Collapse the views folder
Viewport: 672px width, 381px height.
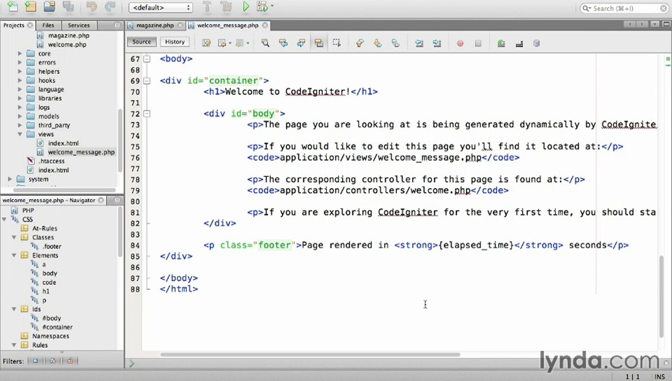(x=20, y=134)
